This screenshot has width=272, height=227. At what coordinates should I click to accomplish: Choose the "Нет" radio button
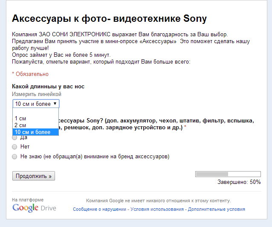(x=14, y=147)
